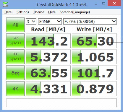Expand the F: 0% (0/58GiB) drive dropdown
Image resolution: width=123 pixels, height=112 pixels.
coord(90,21)
